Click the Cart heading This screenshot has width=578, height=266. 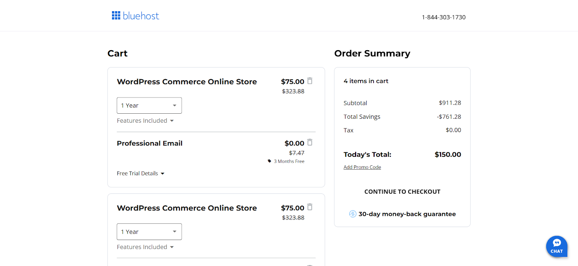pyautogui.click(x=117, y=53)
